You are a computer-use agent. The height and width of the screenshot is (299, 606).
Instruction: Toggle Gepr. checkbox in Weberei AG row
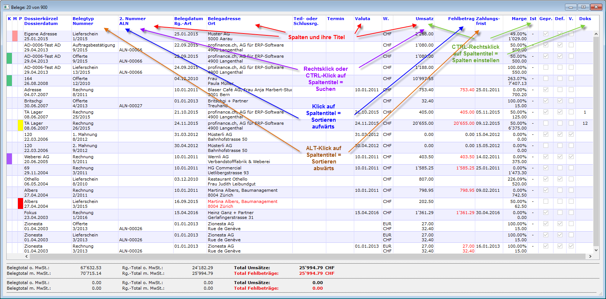click(546, 157)
